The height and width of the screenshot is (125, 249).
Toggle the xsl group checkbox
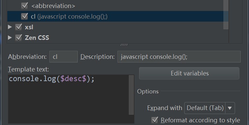pos(18,27)
